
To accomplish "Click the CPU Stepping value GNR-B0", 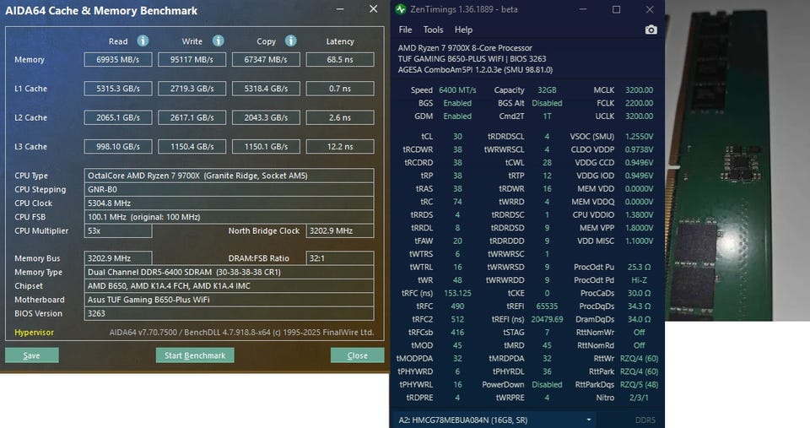I will pos(229,189).
